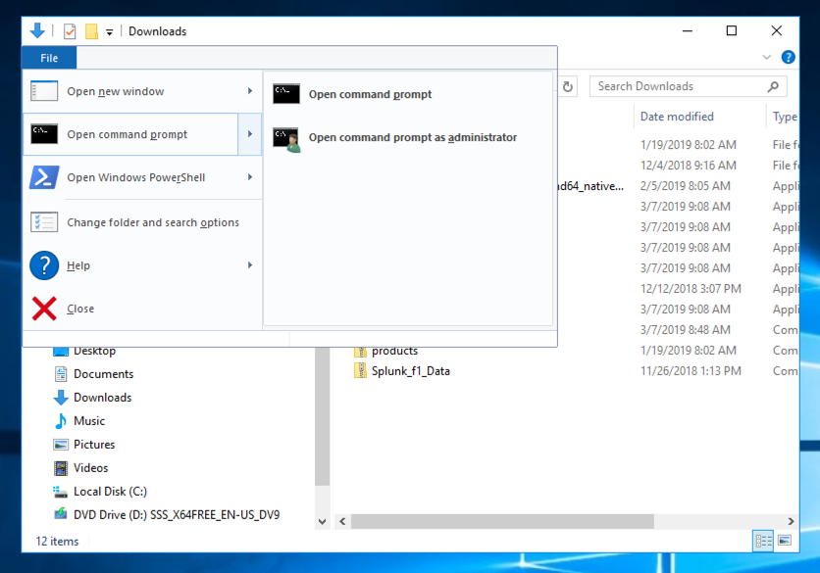The image size is (820, 573).
Task: Open Change folder and search options
Action: pos(142,222)
